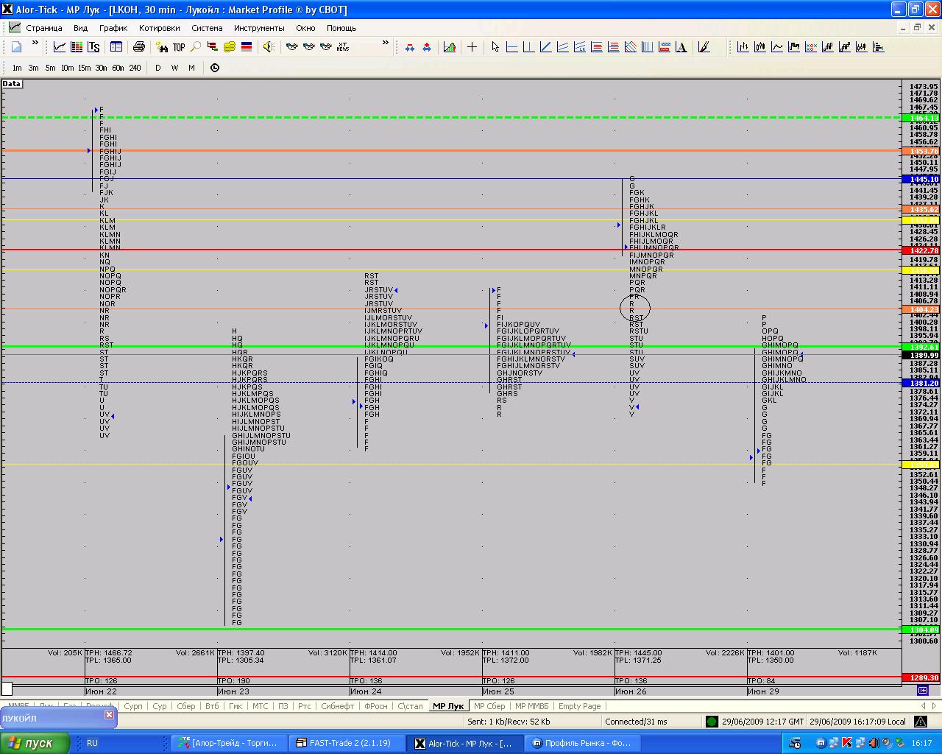Select the arrow pointer cursor tool

(495, 47)
